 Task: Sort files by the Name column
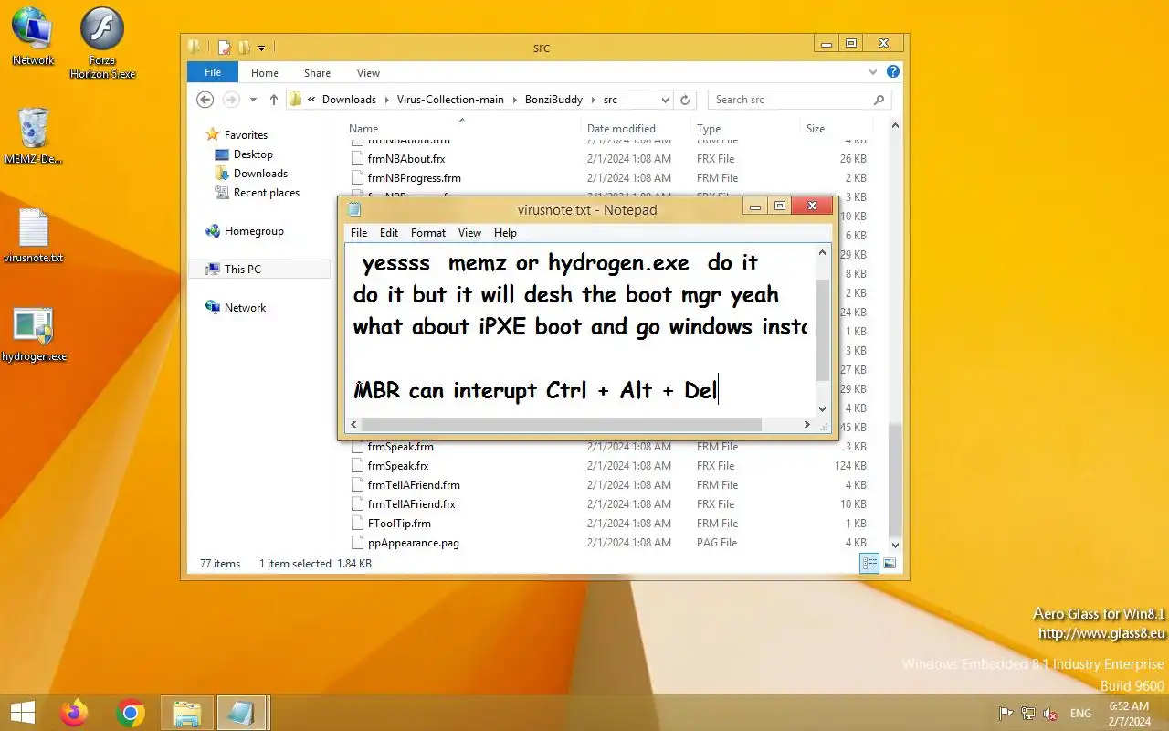coord(461,129)
